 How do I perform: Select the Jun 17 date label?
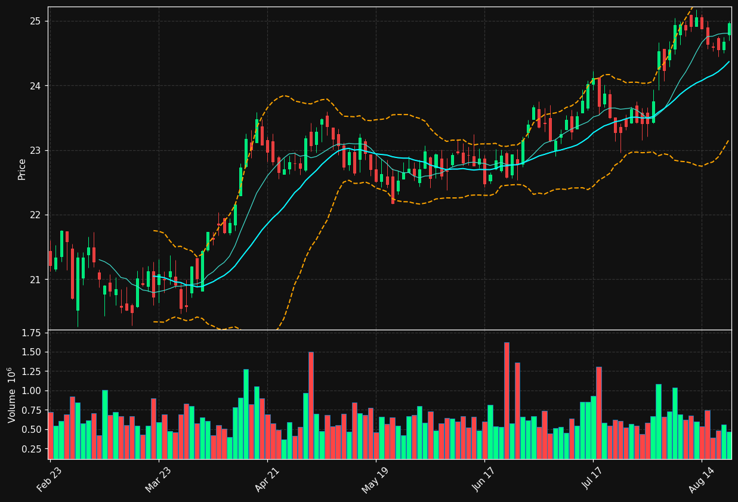click(484, 479)
